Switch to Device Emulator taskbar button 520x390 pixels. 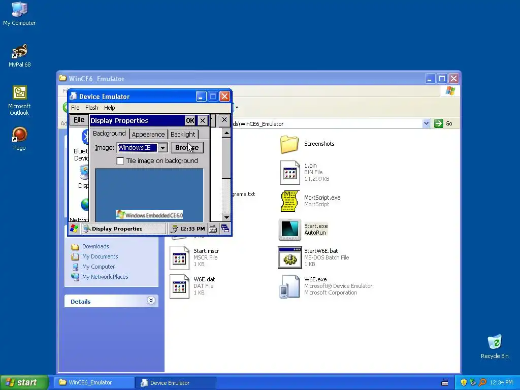(x=176, y=383)
